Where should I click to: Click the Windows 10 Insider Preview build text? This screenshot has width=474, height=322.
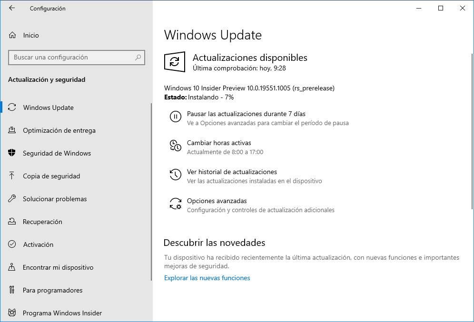pyautogui.click(x=249, y=88)
